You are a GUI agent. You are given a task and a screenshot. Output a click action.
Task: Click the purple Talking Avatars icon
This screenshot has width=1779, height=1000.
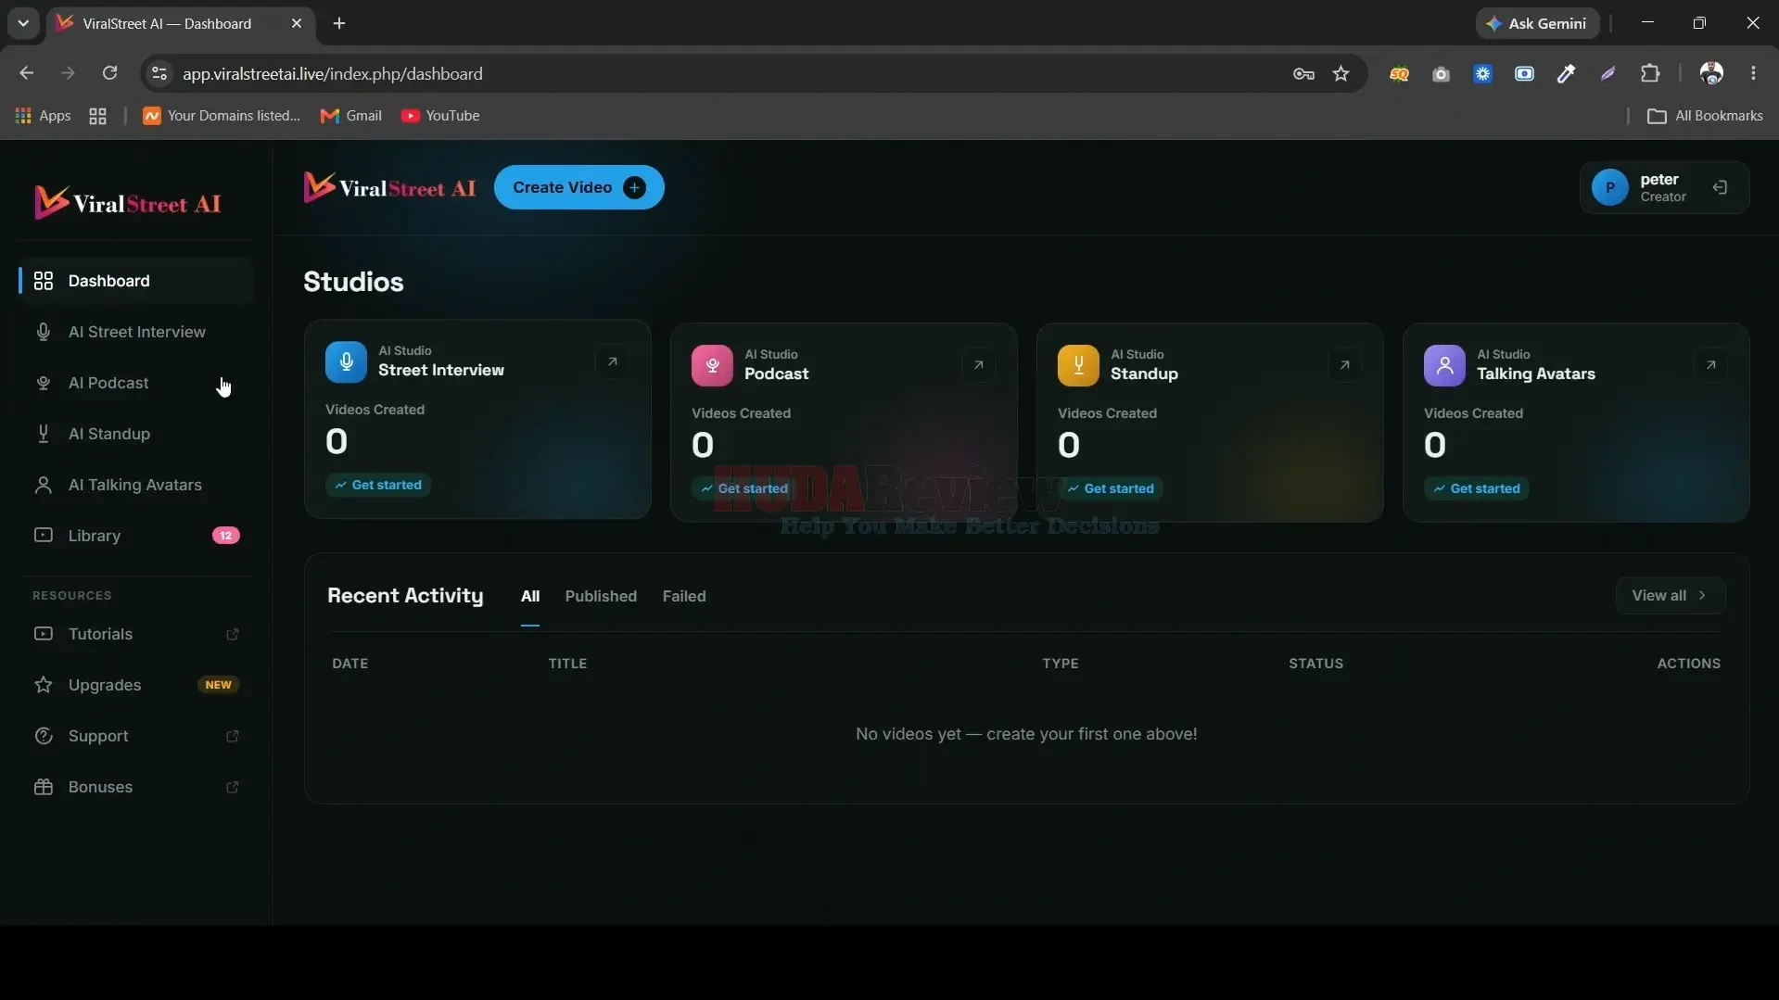[x=1444, y=365]
